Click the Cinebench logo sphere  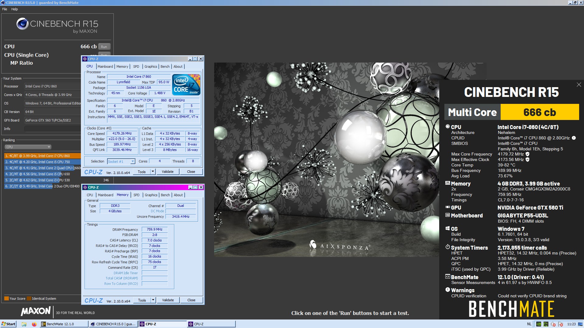point(23,24)
